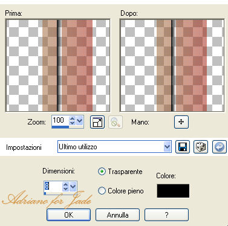Viewport: 228px width, 226px height.
Task: Open the black Colore swatch
Action: [x=173, y=190]
